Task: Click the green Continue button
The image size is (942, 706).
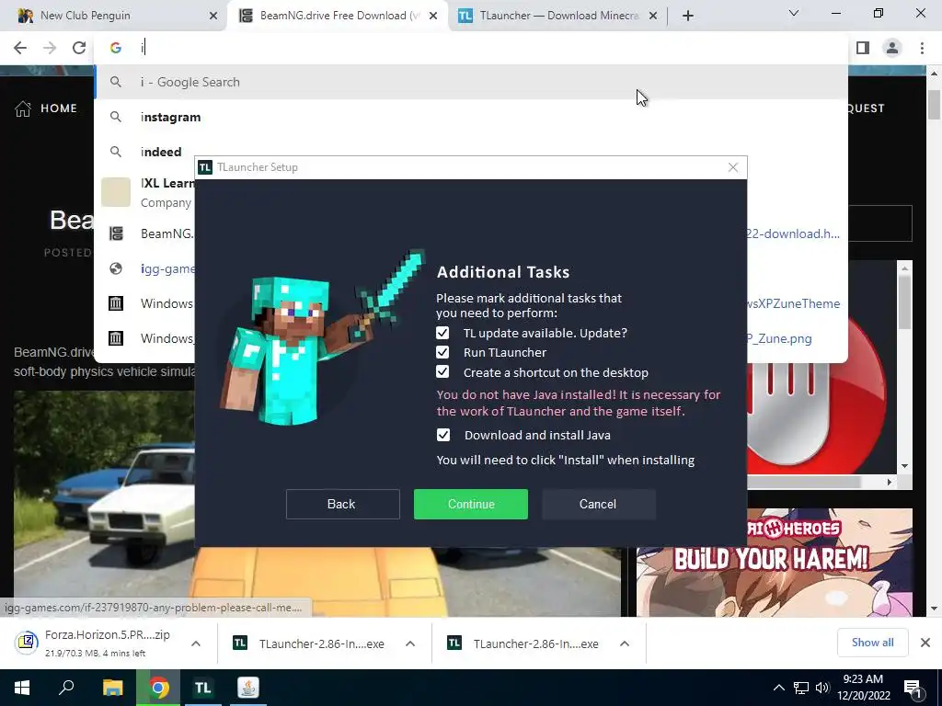Action: [x=471, y=504]
